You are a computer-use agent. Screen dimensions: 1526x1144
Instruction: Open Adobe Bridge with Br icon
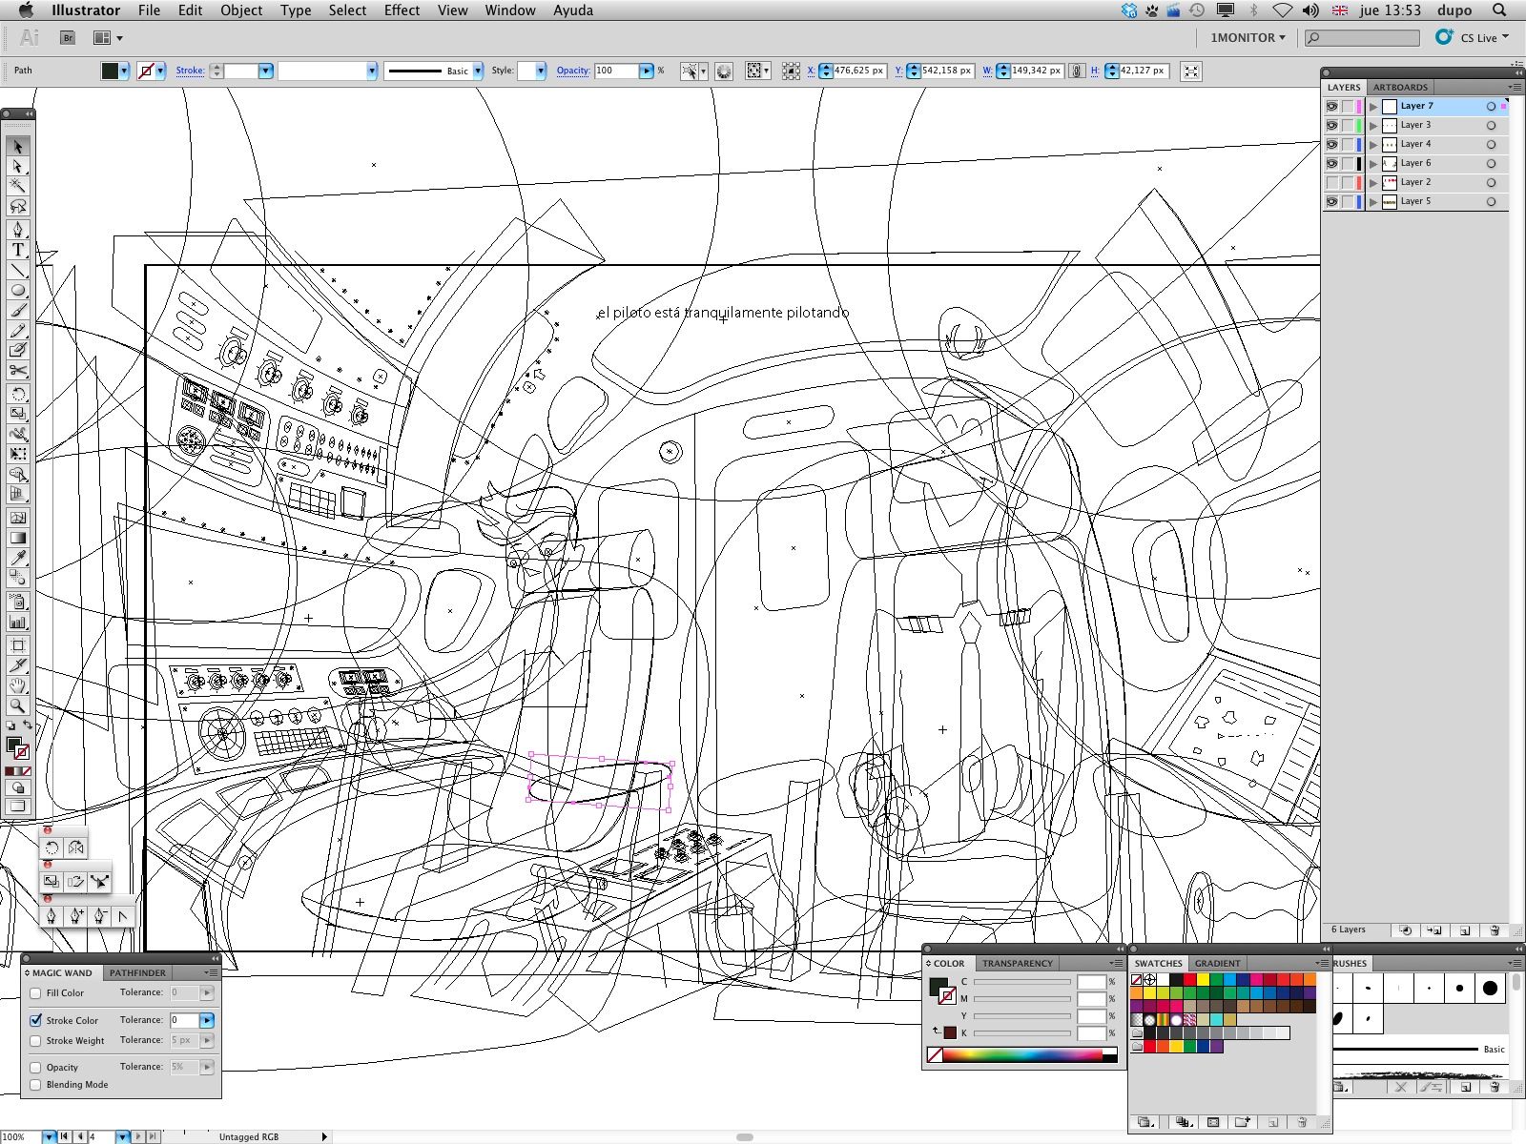68,38
